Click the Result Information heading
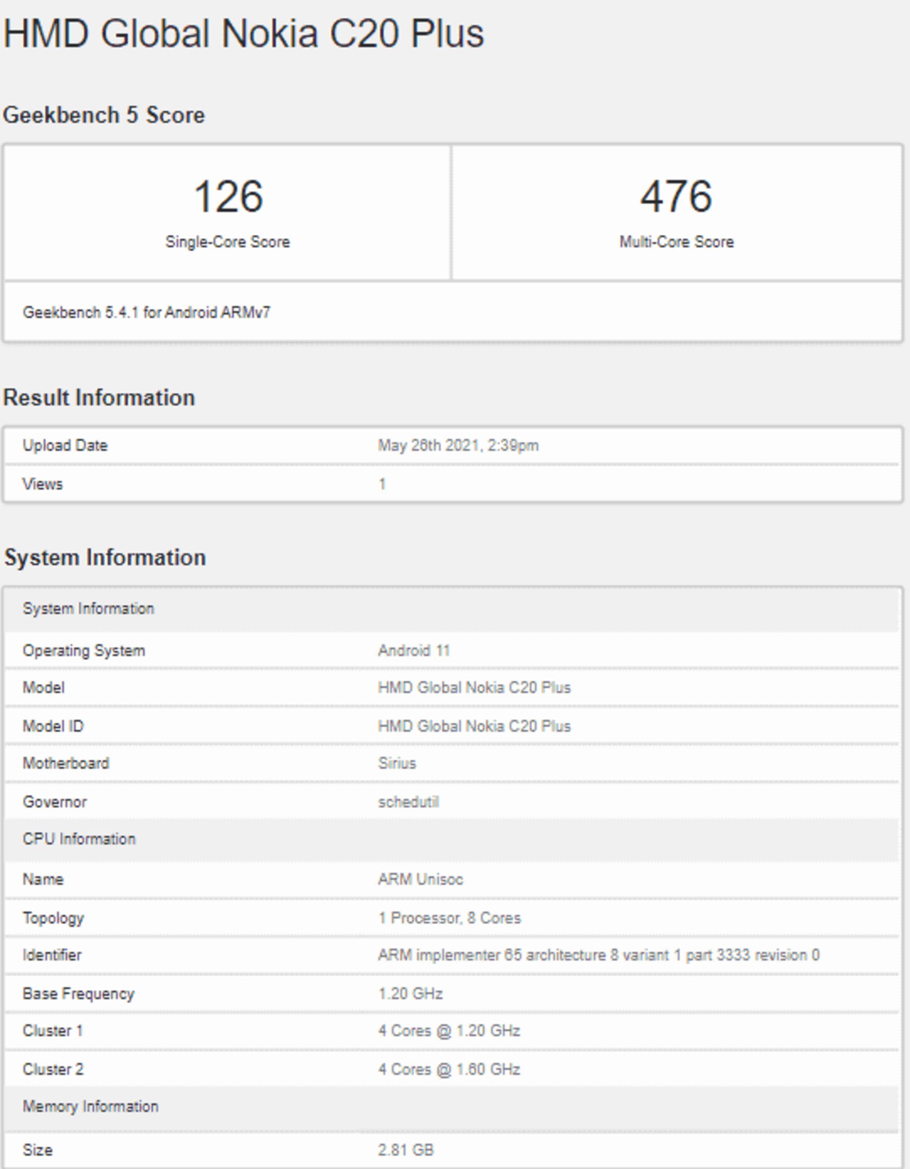Viewport: 910px width, 1169px height. click(x=99, y=398)
